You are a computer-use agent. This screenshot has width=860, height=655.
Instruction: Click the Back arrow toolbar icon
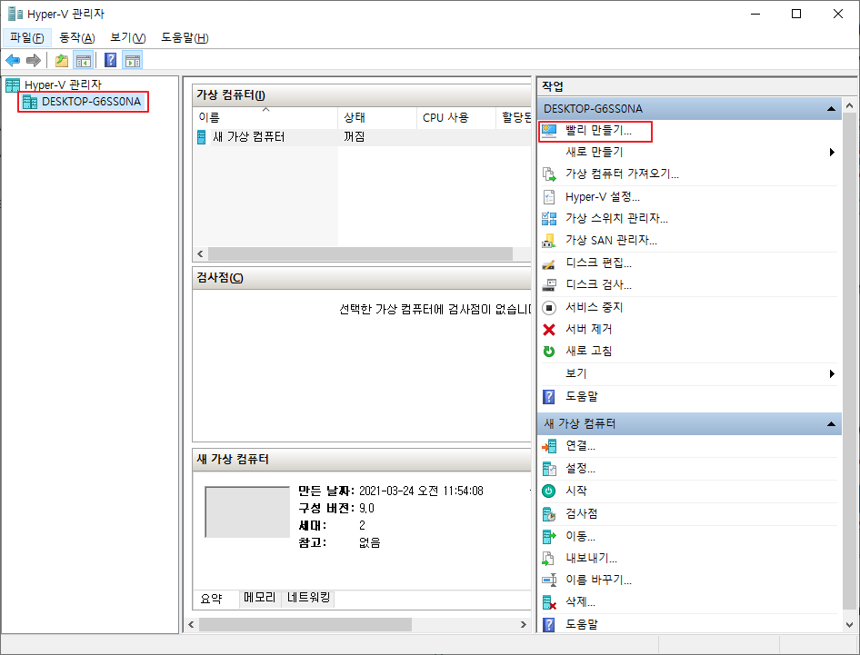pos(13,60)
